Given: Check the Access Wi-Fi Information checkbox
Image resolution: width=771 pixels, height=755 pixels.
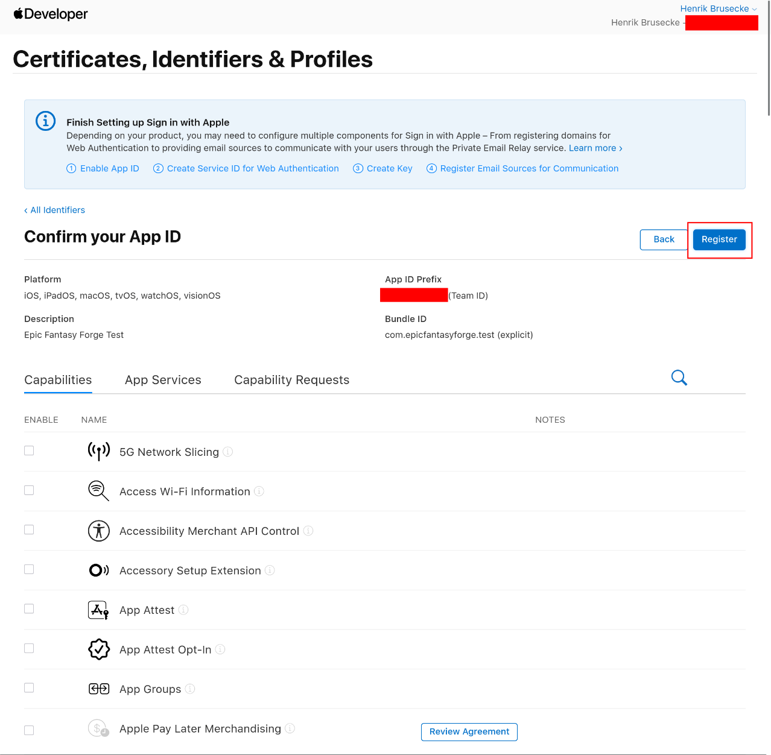Looking at the screenshot, I should click(x=28, y=490).
